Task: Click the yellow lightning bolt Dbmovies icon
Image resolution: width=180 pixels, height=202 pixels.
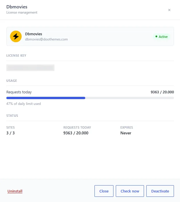Action: click(x=16, y=36)
